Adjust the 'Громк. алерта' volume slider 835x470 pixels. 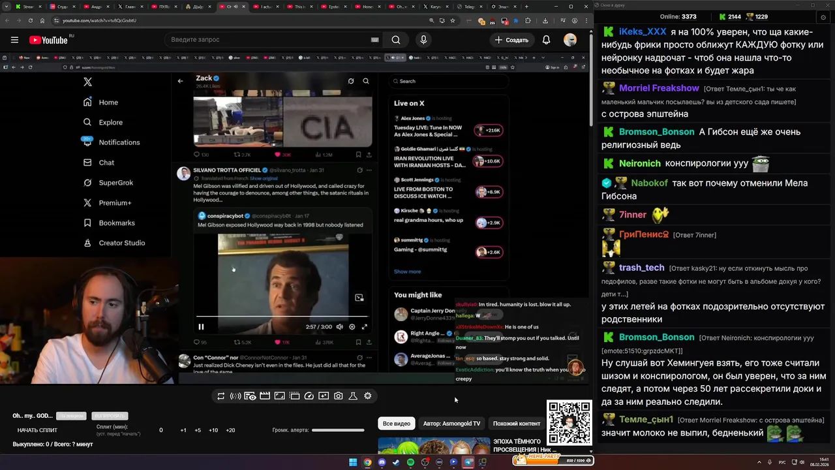click(338, 430)
